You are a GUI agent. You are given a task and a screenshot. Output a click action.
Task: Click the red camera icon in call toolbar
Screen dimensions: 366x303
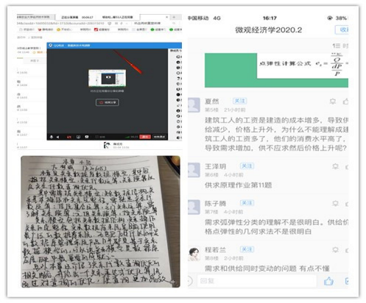[69, 137]
